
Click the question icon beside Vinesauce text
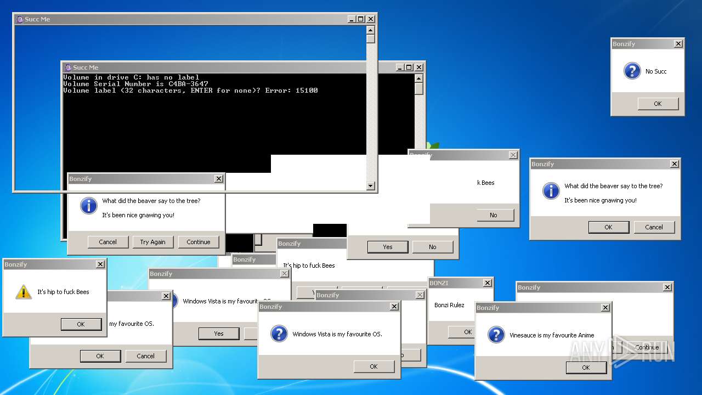click(x=496, y=335)
